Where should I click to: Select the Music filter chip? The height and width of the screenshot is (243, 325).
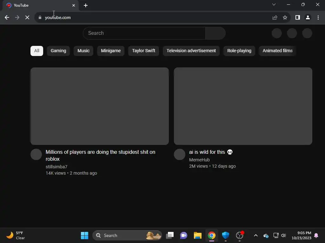click(x=83, y=51)
